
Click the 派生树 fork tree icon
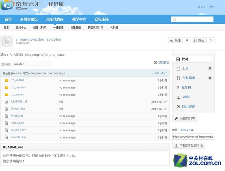(x=178, y=87)
